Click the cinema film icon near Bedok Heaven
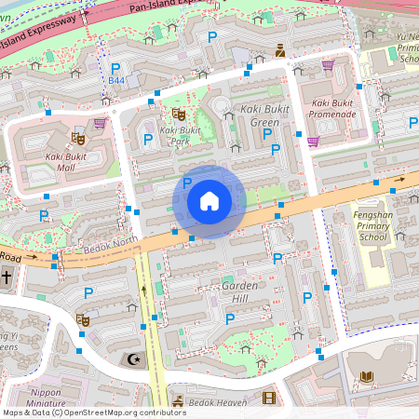 click(x=269, y=398)
